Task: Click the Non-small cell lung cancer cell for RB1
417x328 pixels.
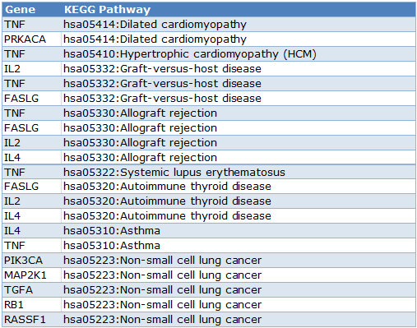Action: coord(239,305)
